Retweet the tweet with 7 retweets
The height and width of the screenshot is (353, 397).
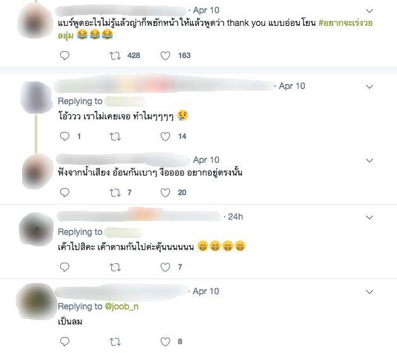116,193
